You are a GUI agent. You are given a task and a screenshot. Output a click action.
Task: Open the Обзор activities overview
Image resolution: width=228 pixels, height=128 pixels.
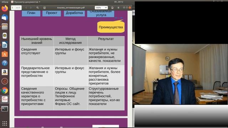click(x=5, y=2)
